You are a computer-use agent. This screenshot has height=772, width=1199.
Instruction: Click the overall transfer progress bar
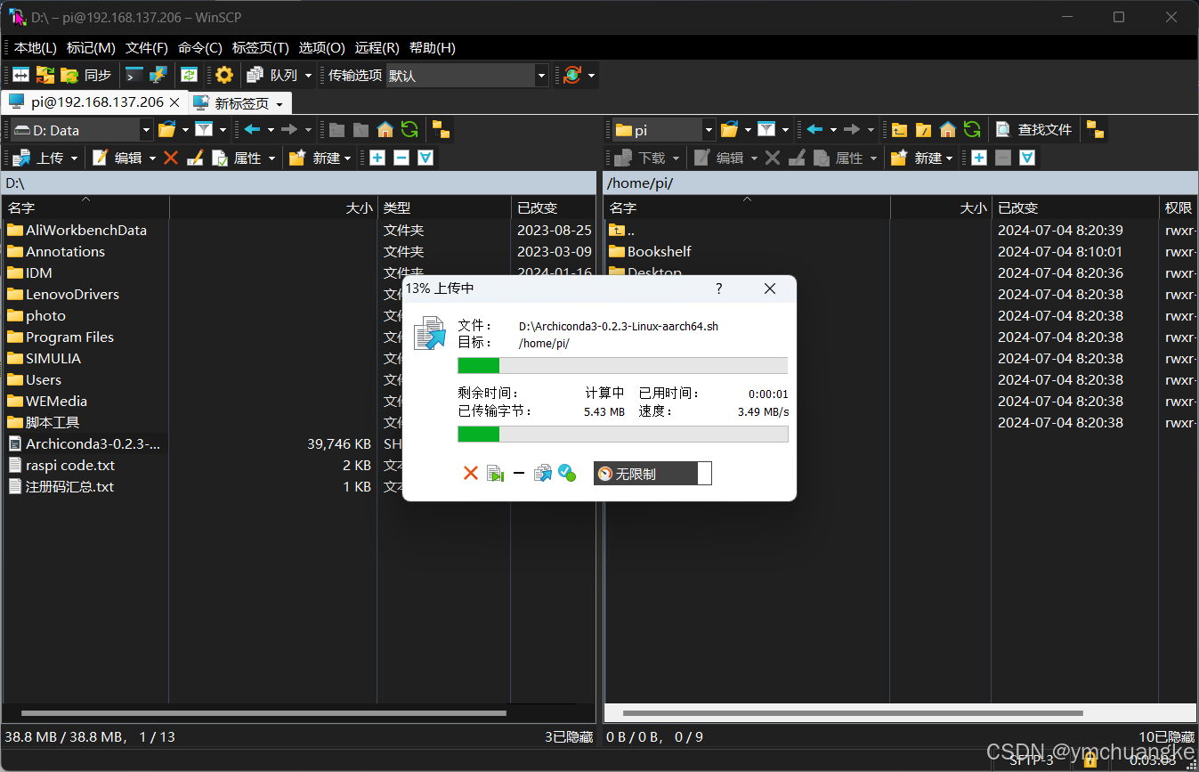(622, 434)
